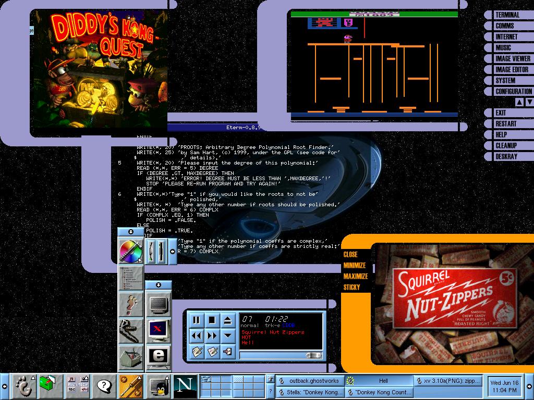Launch the red X monitor icon
Viewport: 534px width, 400px height.
159,331
